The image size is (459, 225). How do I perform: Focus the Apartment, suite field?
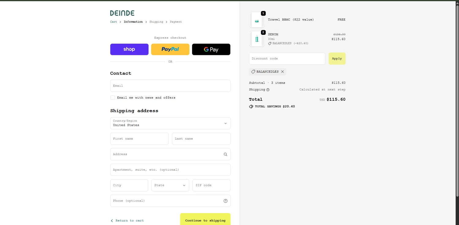coord(170,170)
